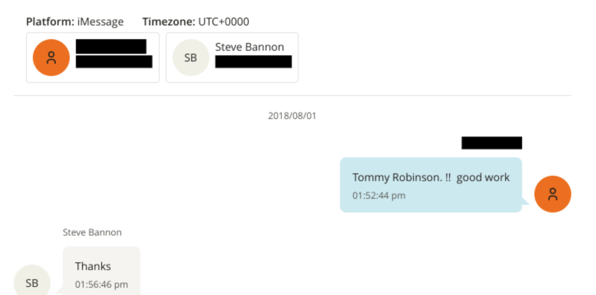Click the redacted sender name above blue message
Screen dimensions: 596x295
(491, 143)
